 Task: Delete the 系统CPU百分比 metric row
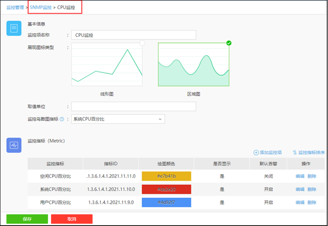pyautogui.click(x=312, y=190)
